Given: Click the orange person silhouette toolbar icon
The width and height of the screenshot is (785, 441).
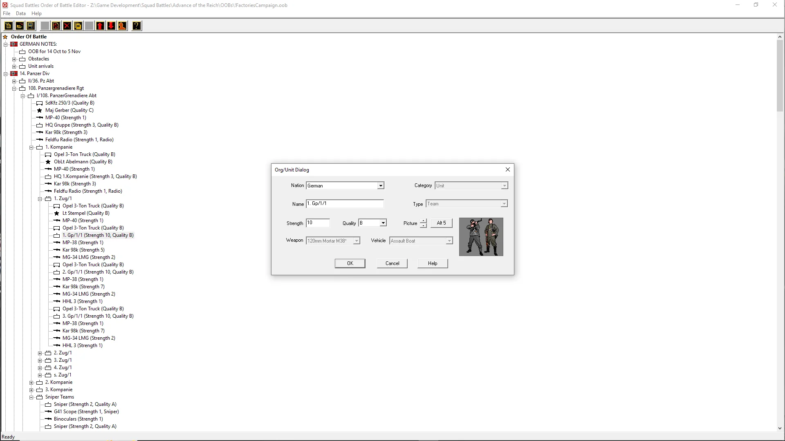Looking at the screenshot, I should click(122, 26).
